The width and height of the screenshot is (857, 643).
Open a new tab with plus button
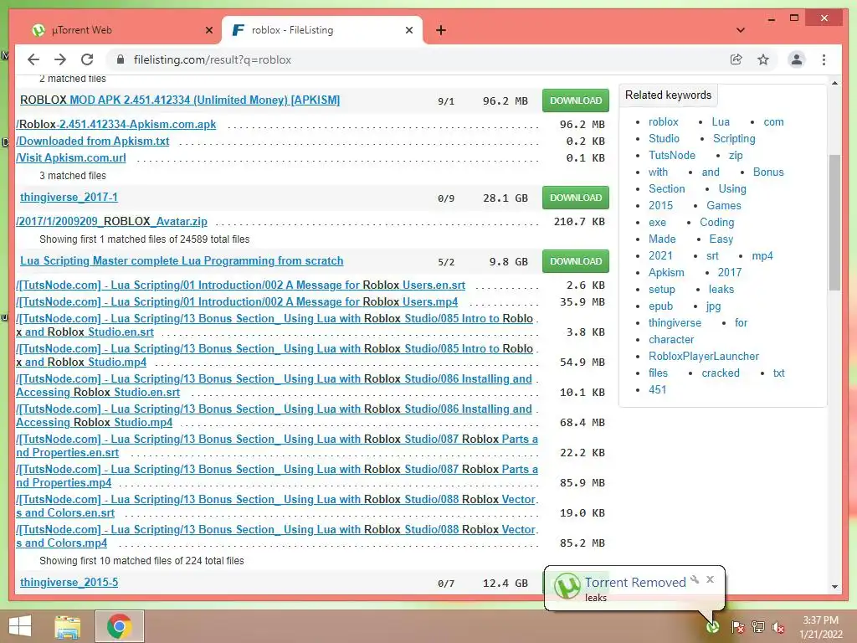[x=441, y=30]
